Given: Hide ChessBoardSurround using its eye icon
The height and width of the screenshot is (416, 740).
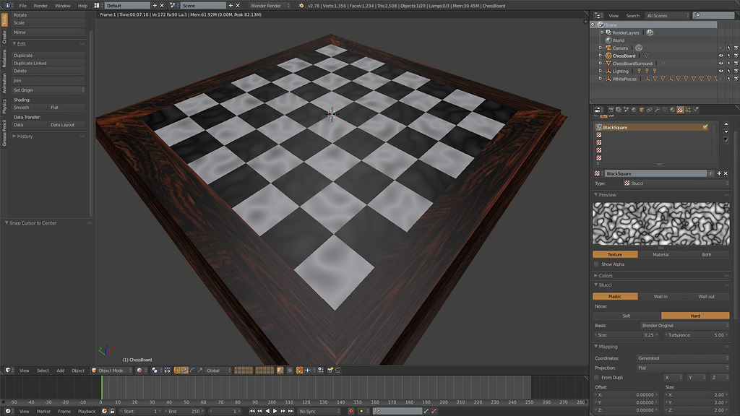Looking at the screenshot, I should click(x=720, y=64).
